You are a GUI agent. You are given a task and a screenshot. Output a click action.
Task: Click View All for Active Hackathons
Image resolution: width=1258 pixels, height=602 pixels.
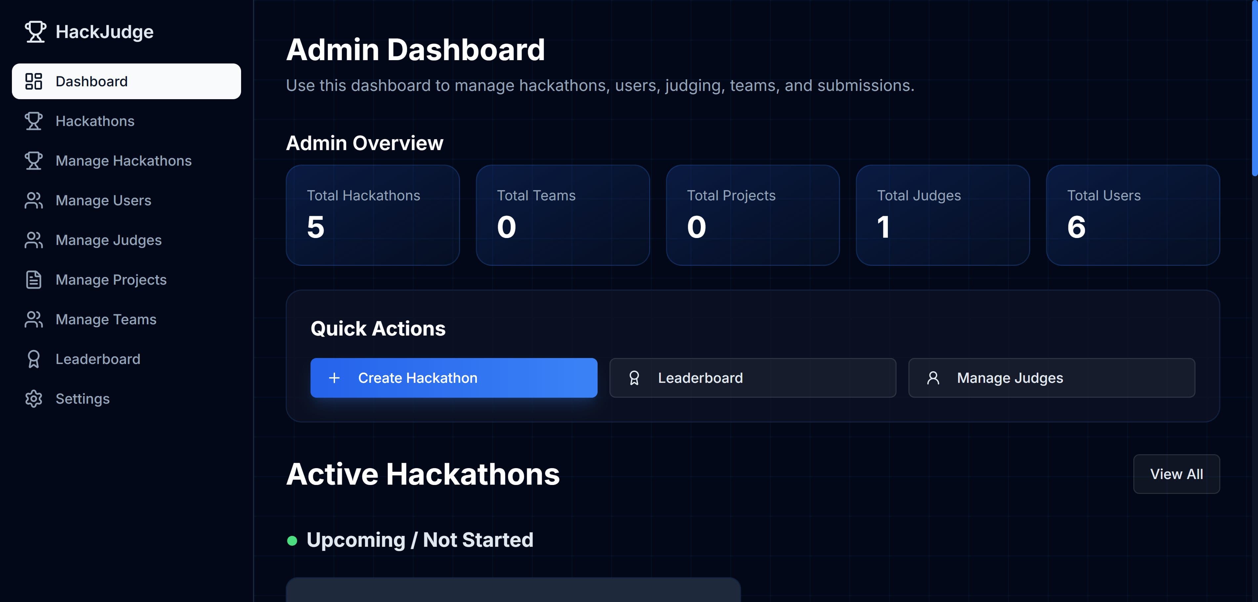(x=1176, y=474)
